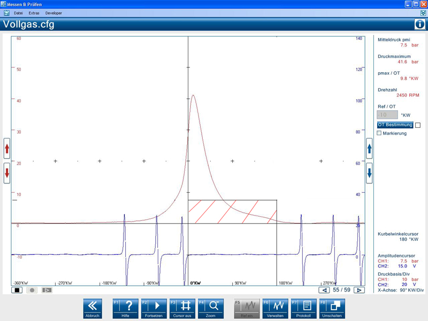Open the Datei menu
428x321 pixels.
(18, 12)
